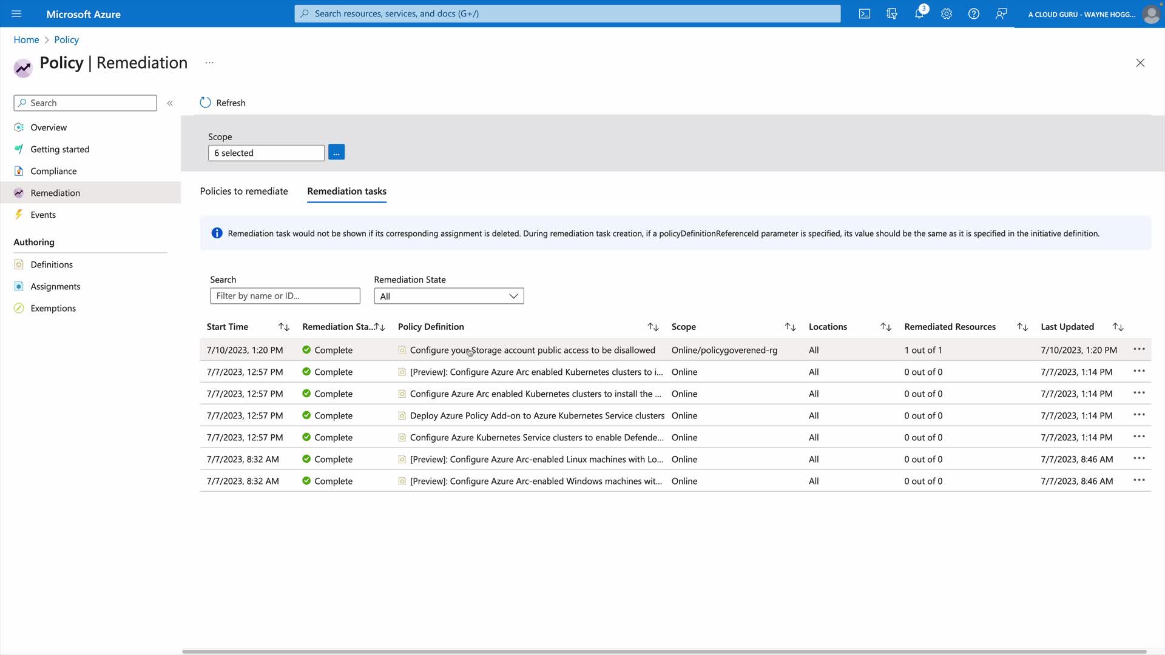Sort the table by Last Updated
This screenshot has width=1165, height=655.
point(1118,327)
